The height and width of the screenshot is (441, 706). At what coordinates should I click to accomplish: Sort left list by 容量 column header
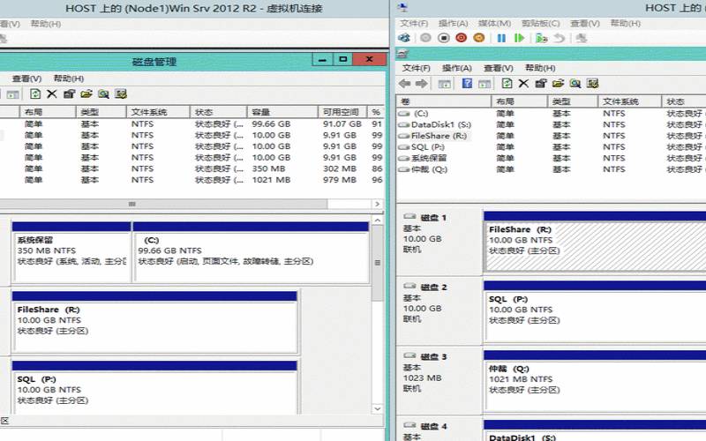point(282,112)
